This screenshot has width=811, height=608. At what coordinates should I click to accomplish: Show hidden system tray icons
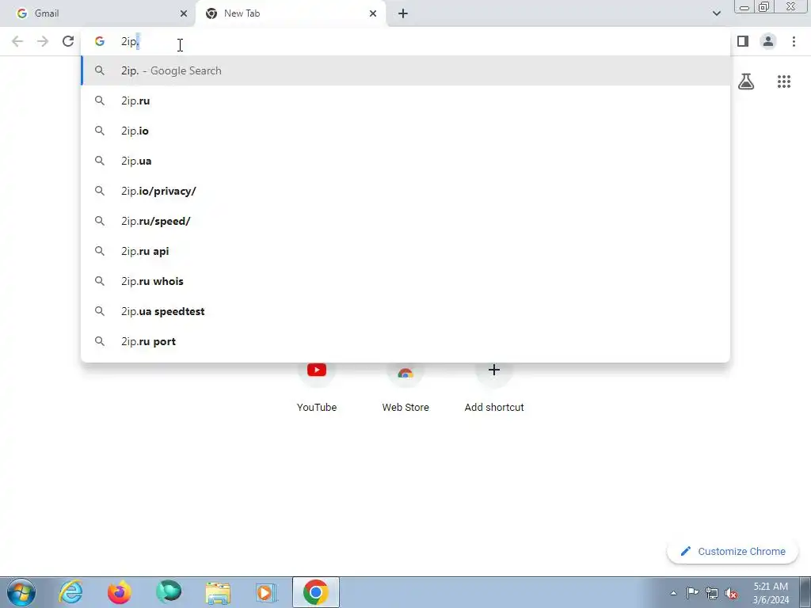tap(673, 593)
